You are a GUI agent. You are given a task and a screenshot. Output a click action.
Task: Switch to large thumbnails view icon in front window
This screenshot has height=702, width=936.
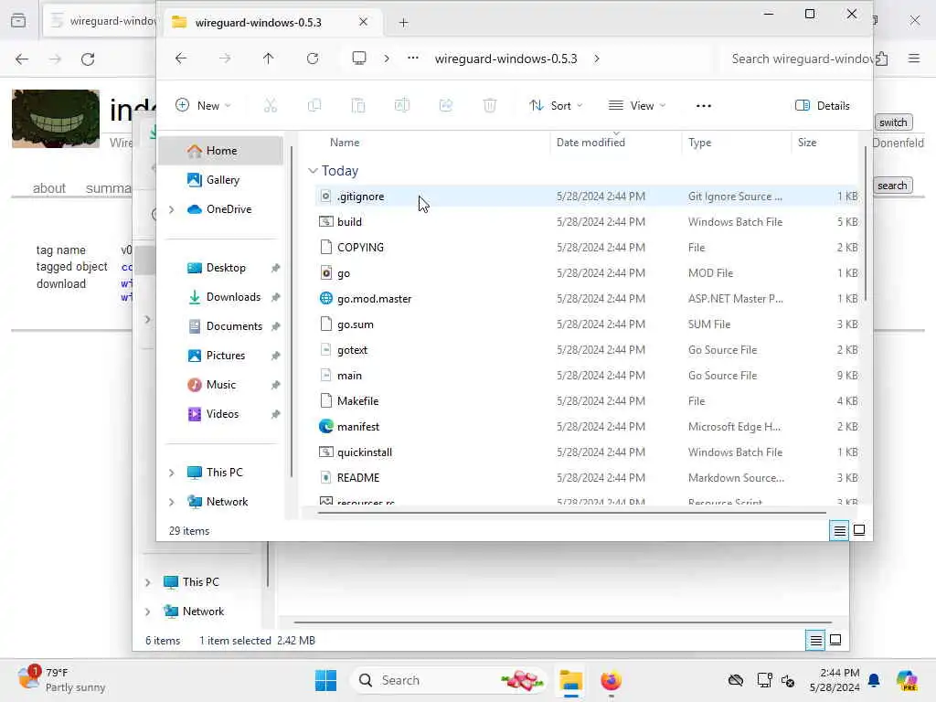click(859, 530)
